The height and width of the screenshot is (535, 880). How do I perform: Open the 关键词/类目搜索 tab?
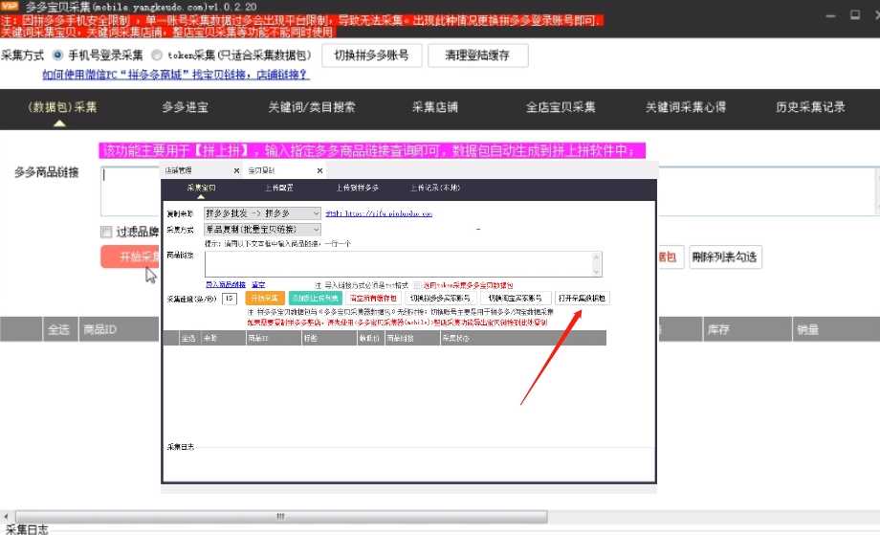tap(312, 107)
